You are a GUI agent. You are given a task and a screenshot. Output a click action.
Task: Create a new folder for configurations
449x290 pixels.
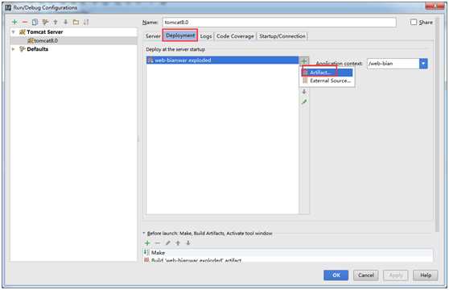(x=76, y=22)
